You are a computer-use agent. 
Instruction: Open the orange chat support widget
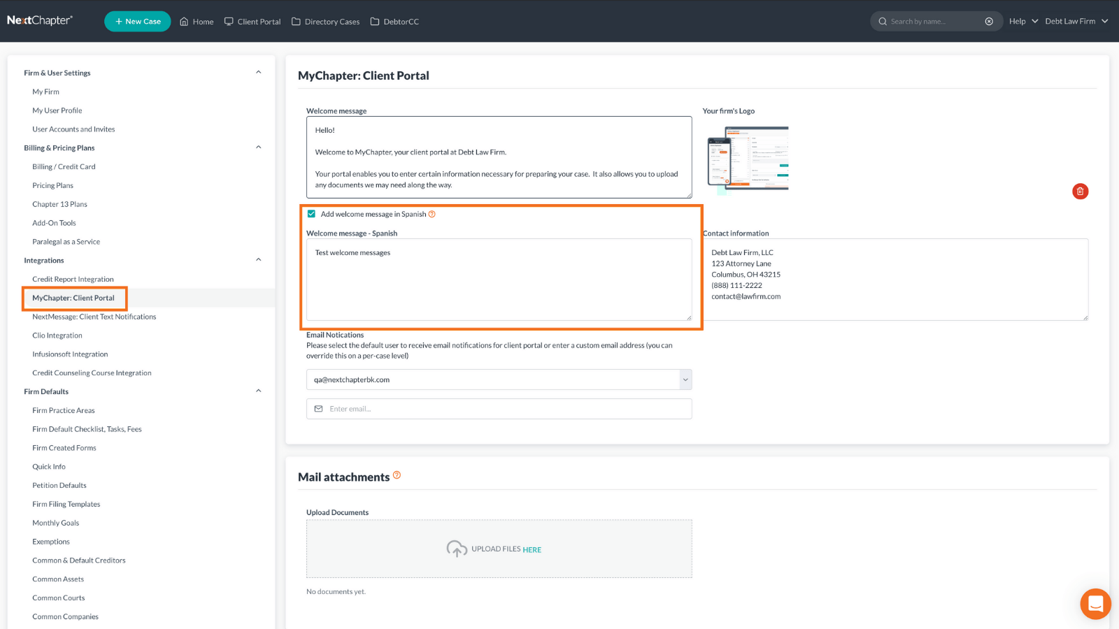(x=1095, y=604)
